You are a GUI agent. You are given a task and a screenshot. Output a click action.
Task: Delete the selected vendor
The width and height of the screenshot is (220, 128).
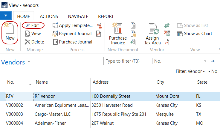(x=34, y=42)
